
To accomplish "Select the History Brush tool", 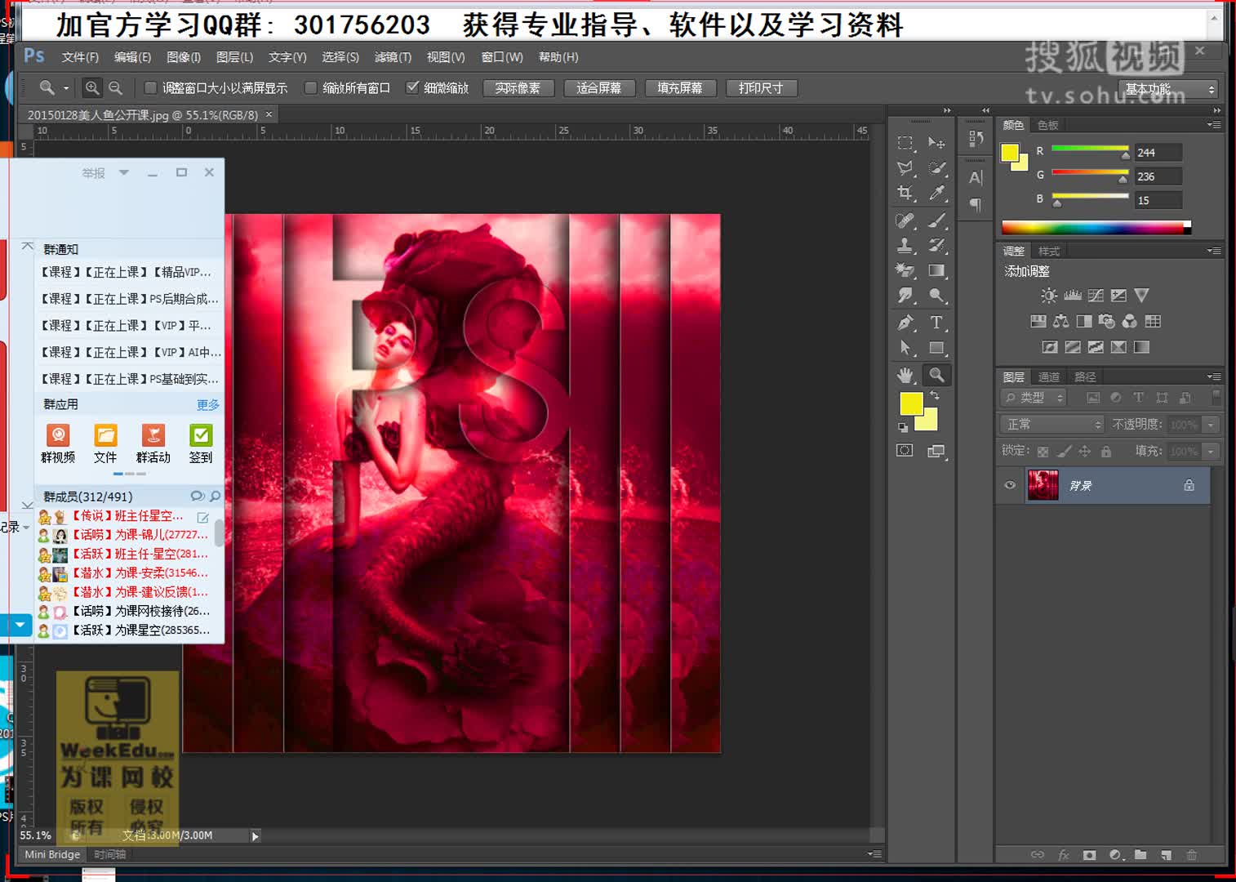I will [x=936, y=245].
